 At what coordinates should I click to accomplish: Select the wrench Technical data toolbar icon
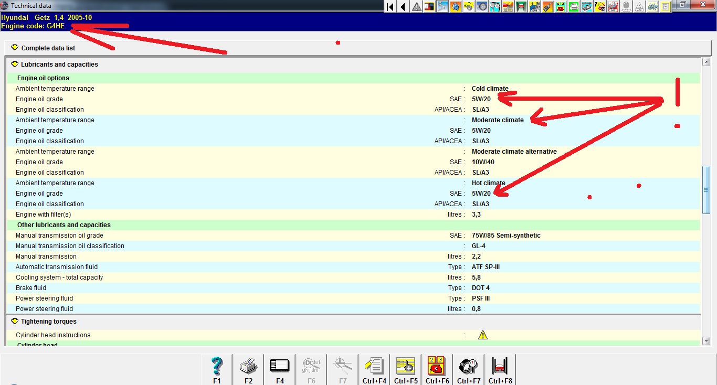point(442,7)
